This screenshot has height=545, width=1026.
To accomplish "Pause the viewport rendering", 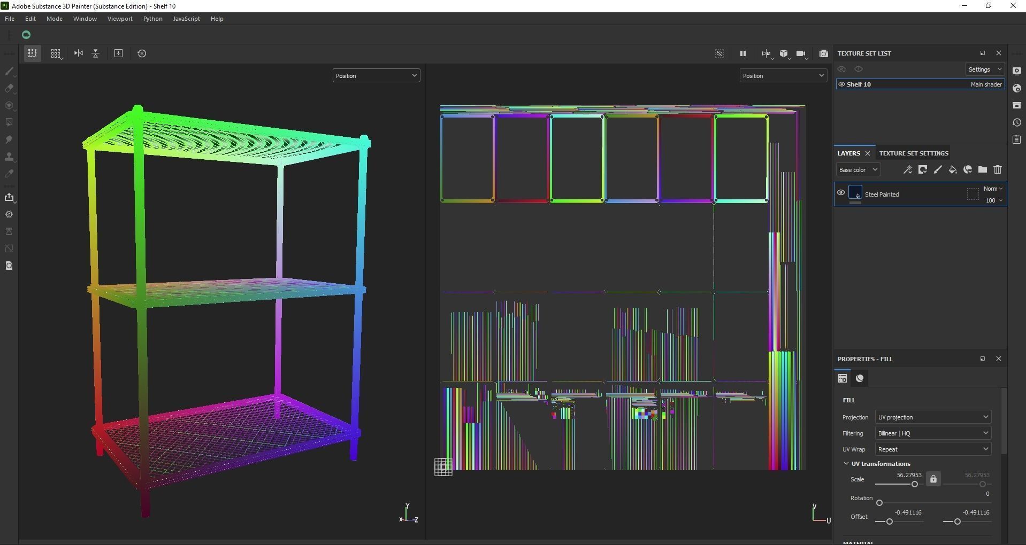I will point(743,53).
